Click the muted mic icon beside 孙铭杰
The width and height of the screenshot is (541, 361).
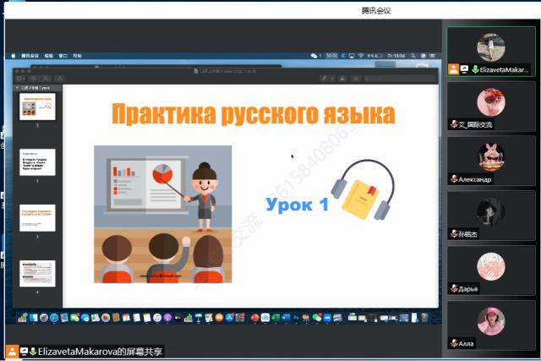pyautogui.click(x=454, y=233)
